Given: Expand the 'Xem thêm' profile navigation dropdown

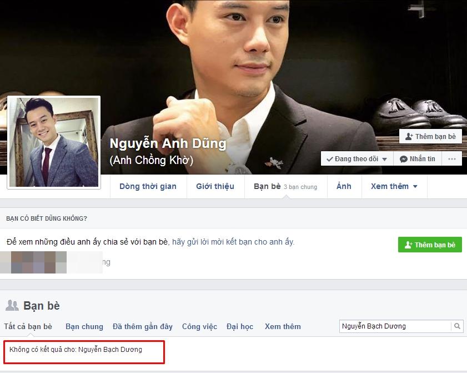Looking at the screenshot, I should 394,186.
